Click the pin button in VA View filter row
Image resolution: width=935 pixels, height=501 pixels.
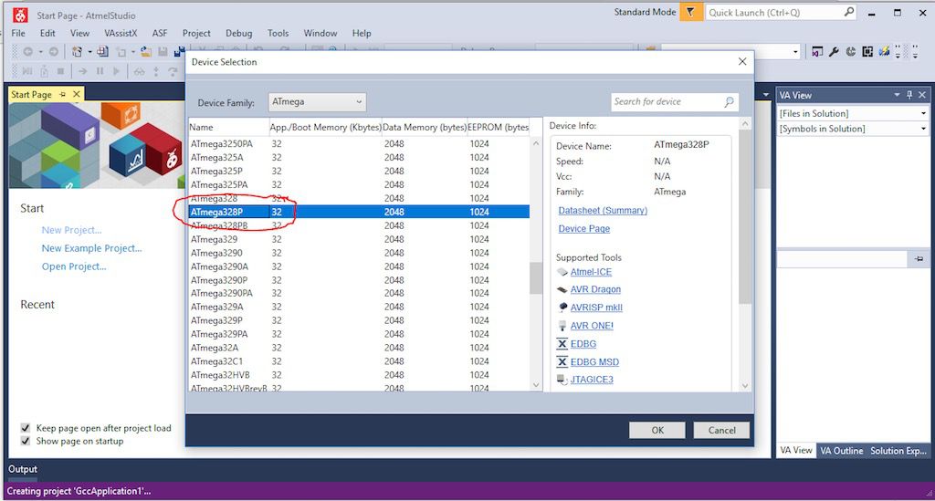tap(919, 258)
